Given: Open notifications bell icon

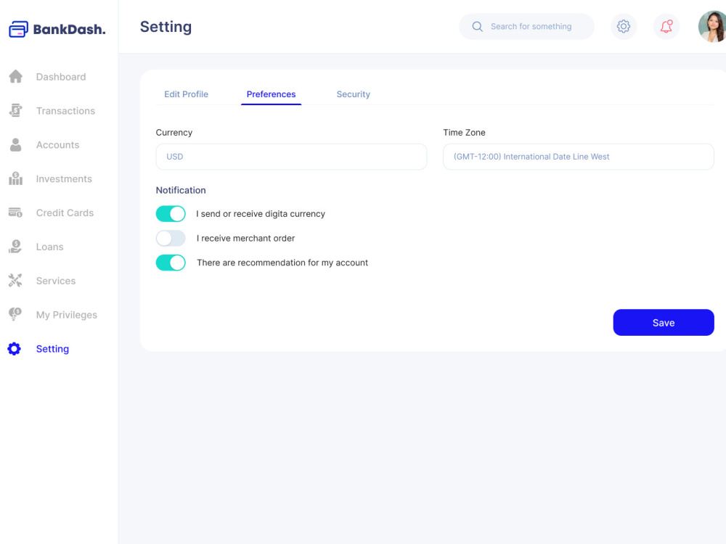Looking at the screenshot, I should (666, 26).
